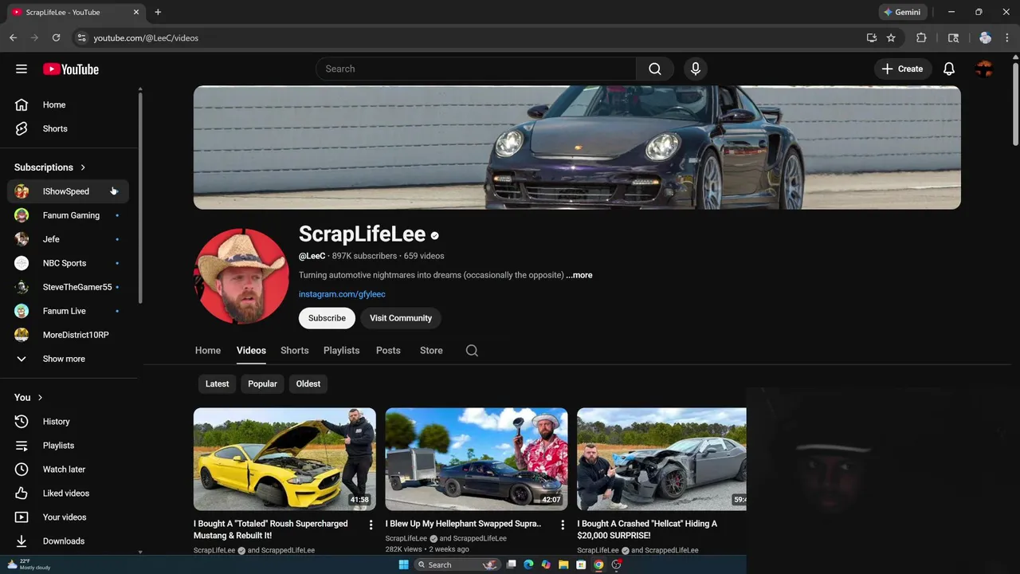Expand channel description with ...more
This screenshot has height=574, width=1020.
click(x=579, y=275)
